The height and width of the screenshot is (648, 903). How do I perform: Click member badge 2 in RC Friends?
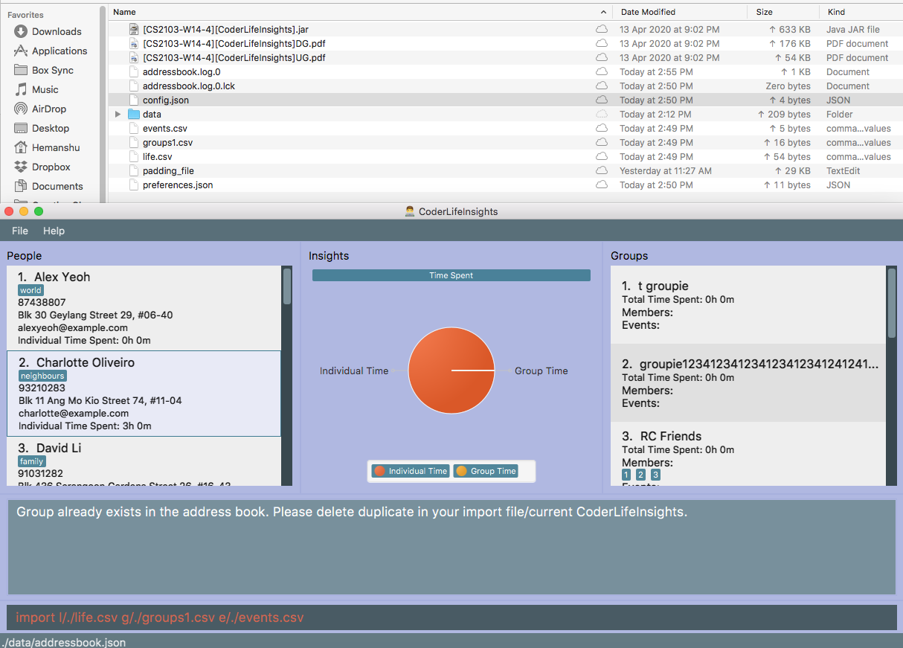pyautogui.click(x=640, y=475)
